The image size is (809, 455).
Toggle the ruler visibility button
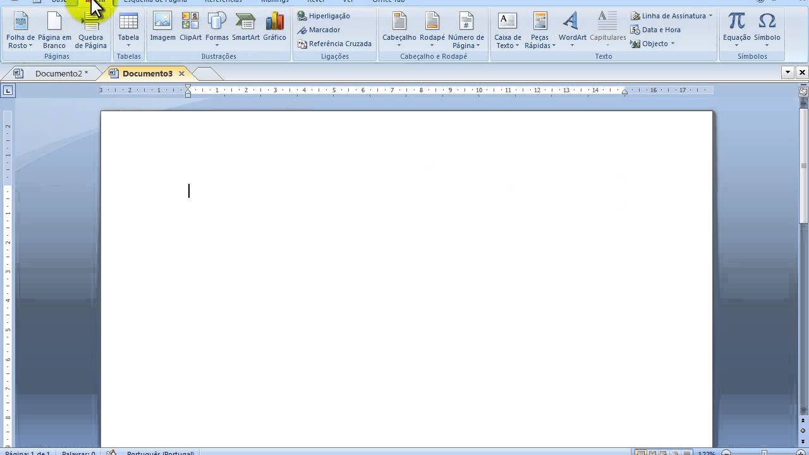803,91
